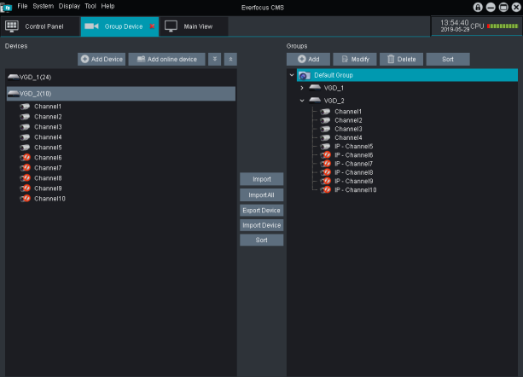Click the camera icon of IP - Channel5
This screenshot has width=523, height=377.
[325, 147]
